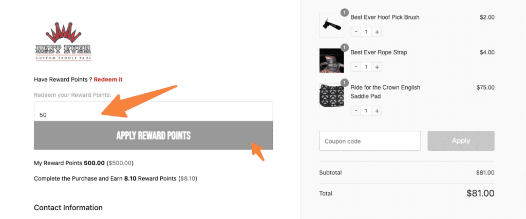Click the Redeem it link

point(108,79)
